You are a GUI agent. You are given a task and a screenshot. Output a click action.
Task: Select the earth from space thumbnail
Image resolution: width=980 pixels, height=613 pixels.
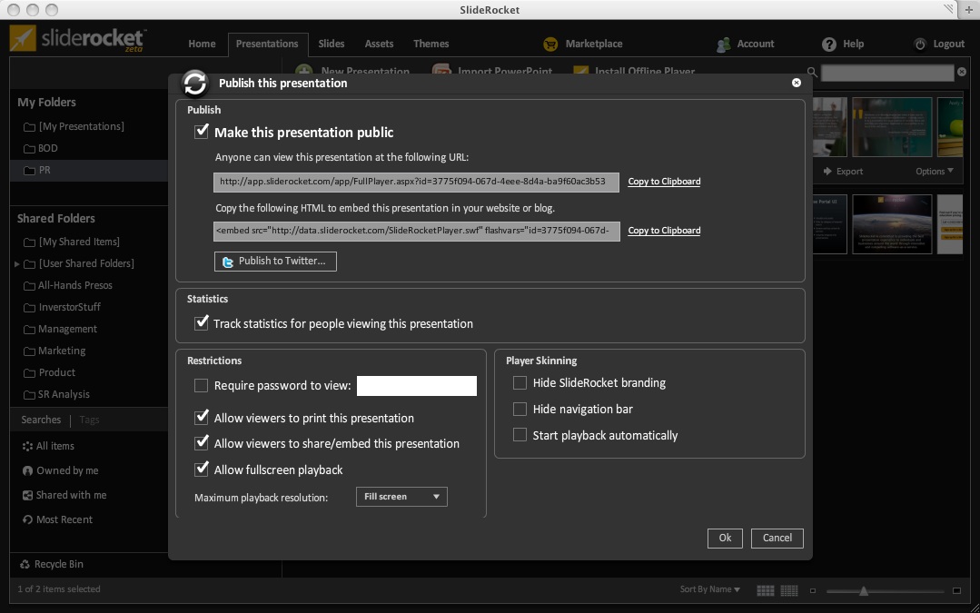click(x=892, y=223)
